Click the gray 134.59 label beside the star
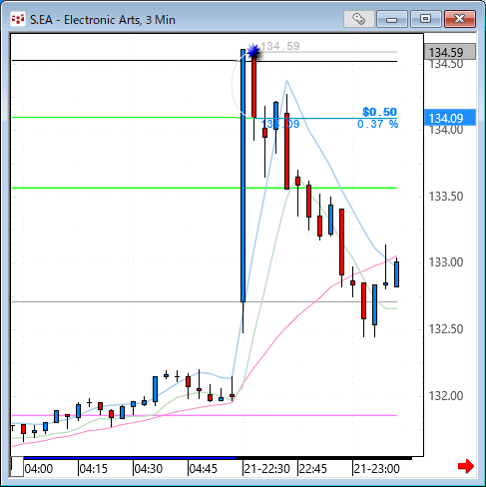 pos(280,46)
